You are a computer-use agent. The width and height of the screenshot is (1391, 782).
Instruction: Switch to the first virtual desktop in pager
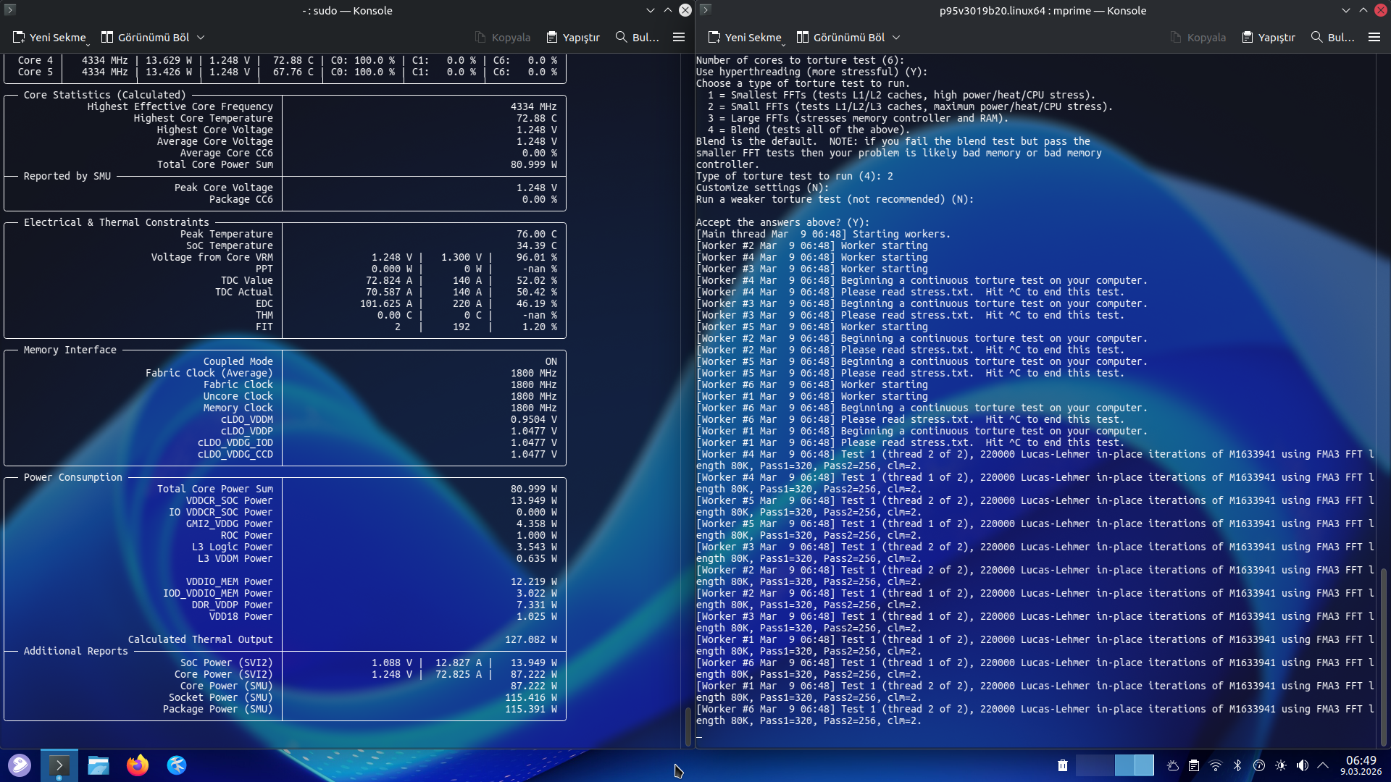click(x=1095, y=765)
